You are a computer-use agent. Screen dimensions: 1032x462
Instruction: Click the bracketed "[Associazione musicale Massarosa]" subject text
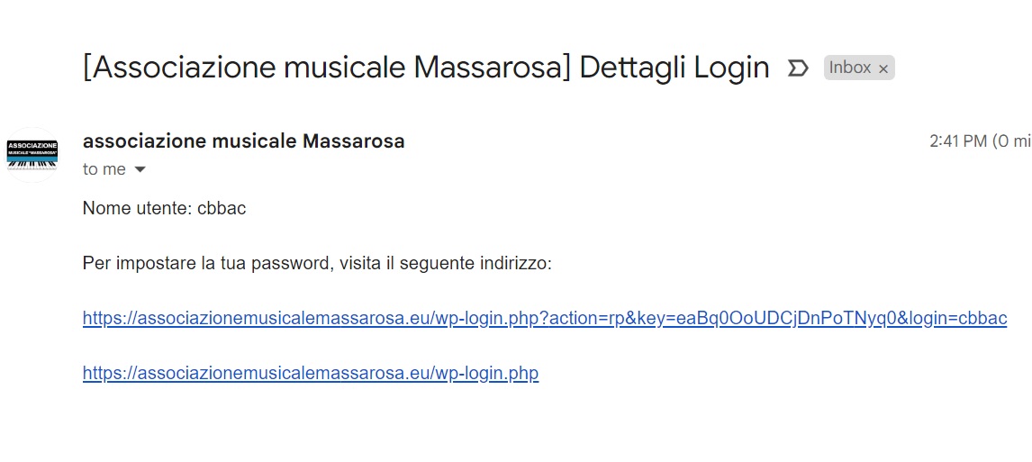pyautogui.click(x=326, y=68)
